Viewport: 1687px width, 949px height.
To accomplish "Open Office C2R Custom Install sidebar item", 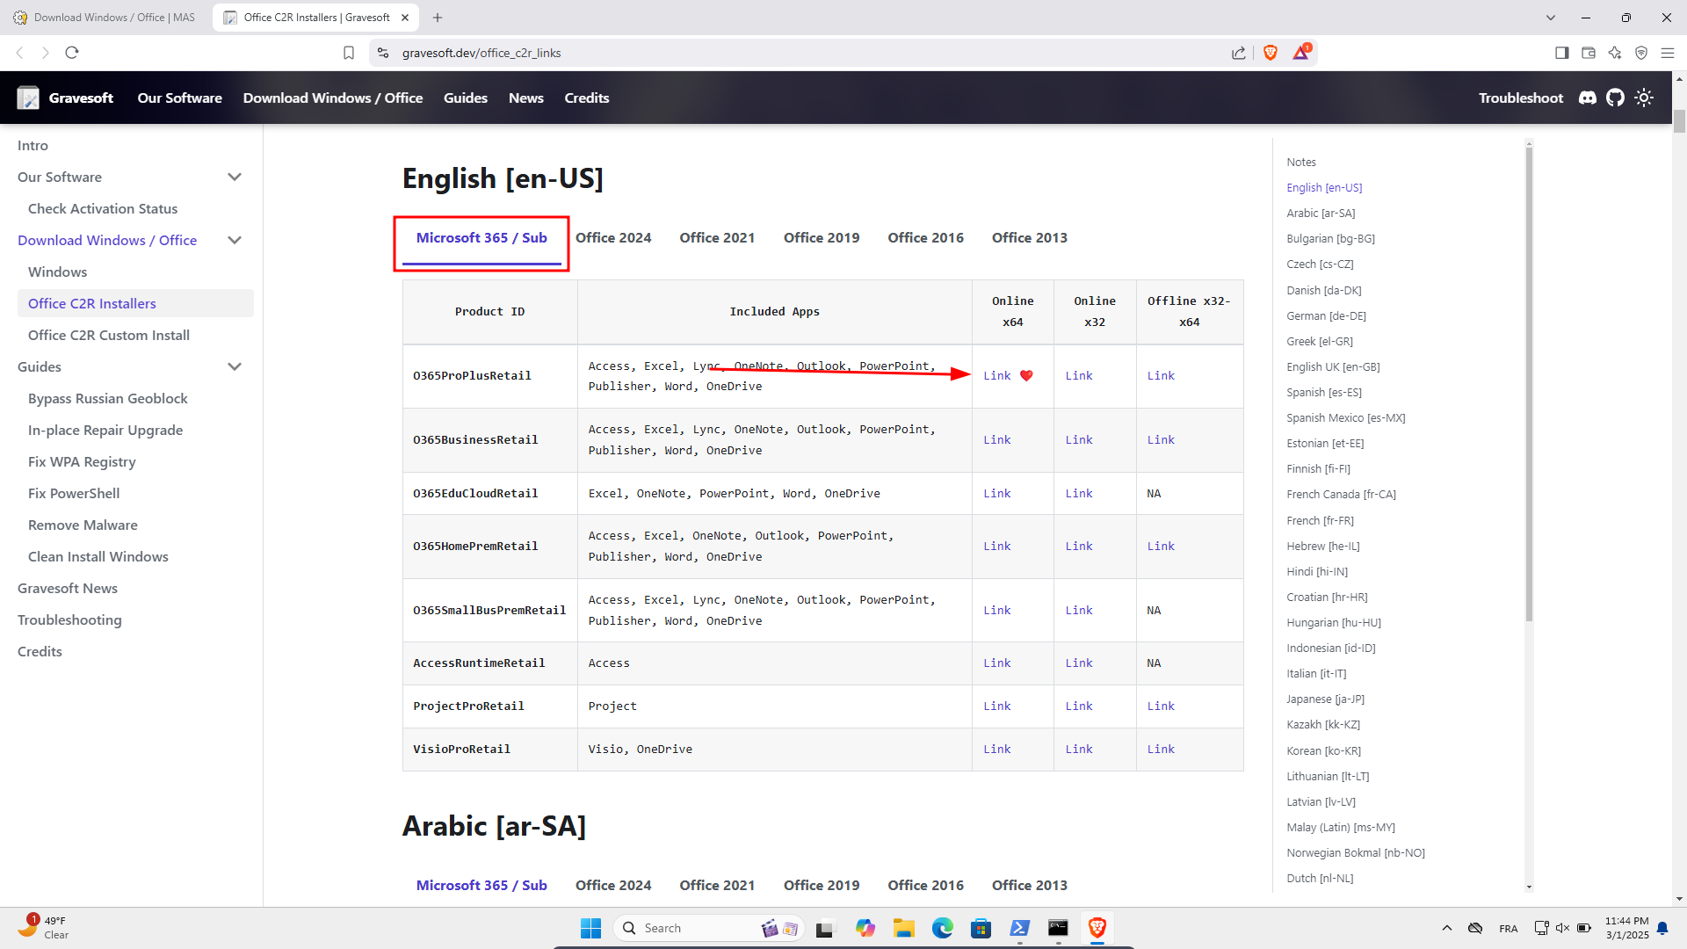I will point(109,335).
